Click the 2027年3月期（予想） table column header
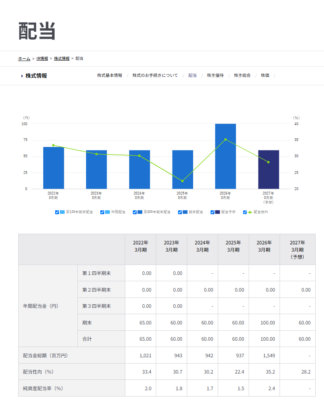 click(x=297, y=250)
